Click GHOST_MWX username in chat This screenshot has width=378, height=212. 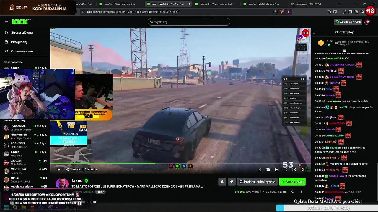pyautogui.click(x=338, y=176)
